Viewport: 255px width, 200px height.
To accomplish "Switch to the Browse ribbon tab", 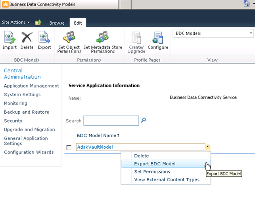I will pyautogui.click(x=57, y=23).
